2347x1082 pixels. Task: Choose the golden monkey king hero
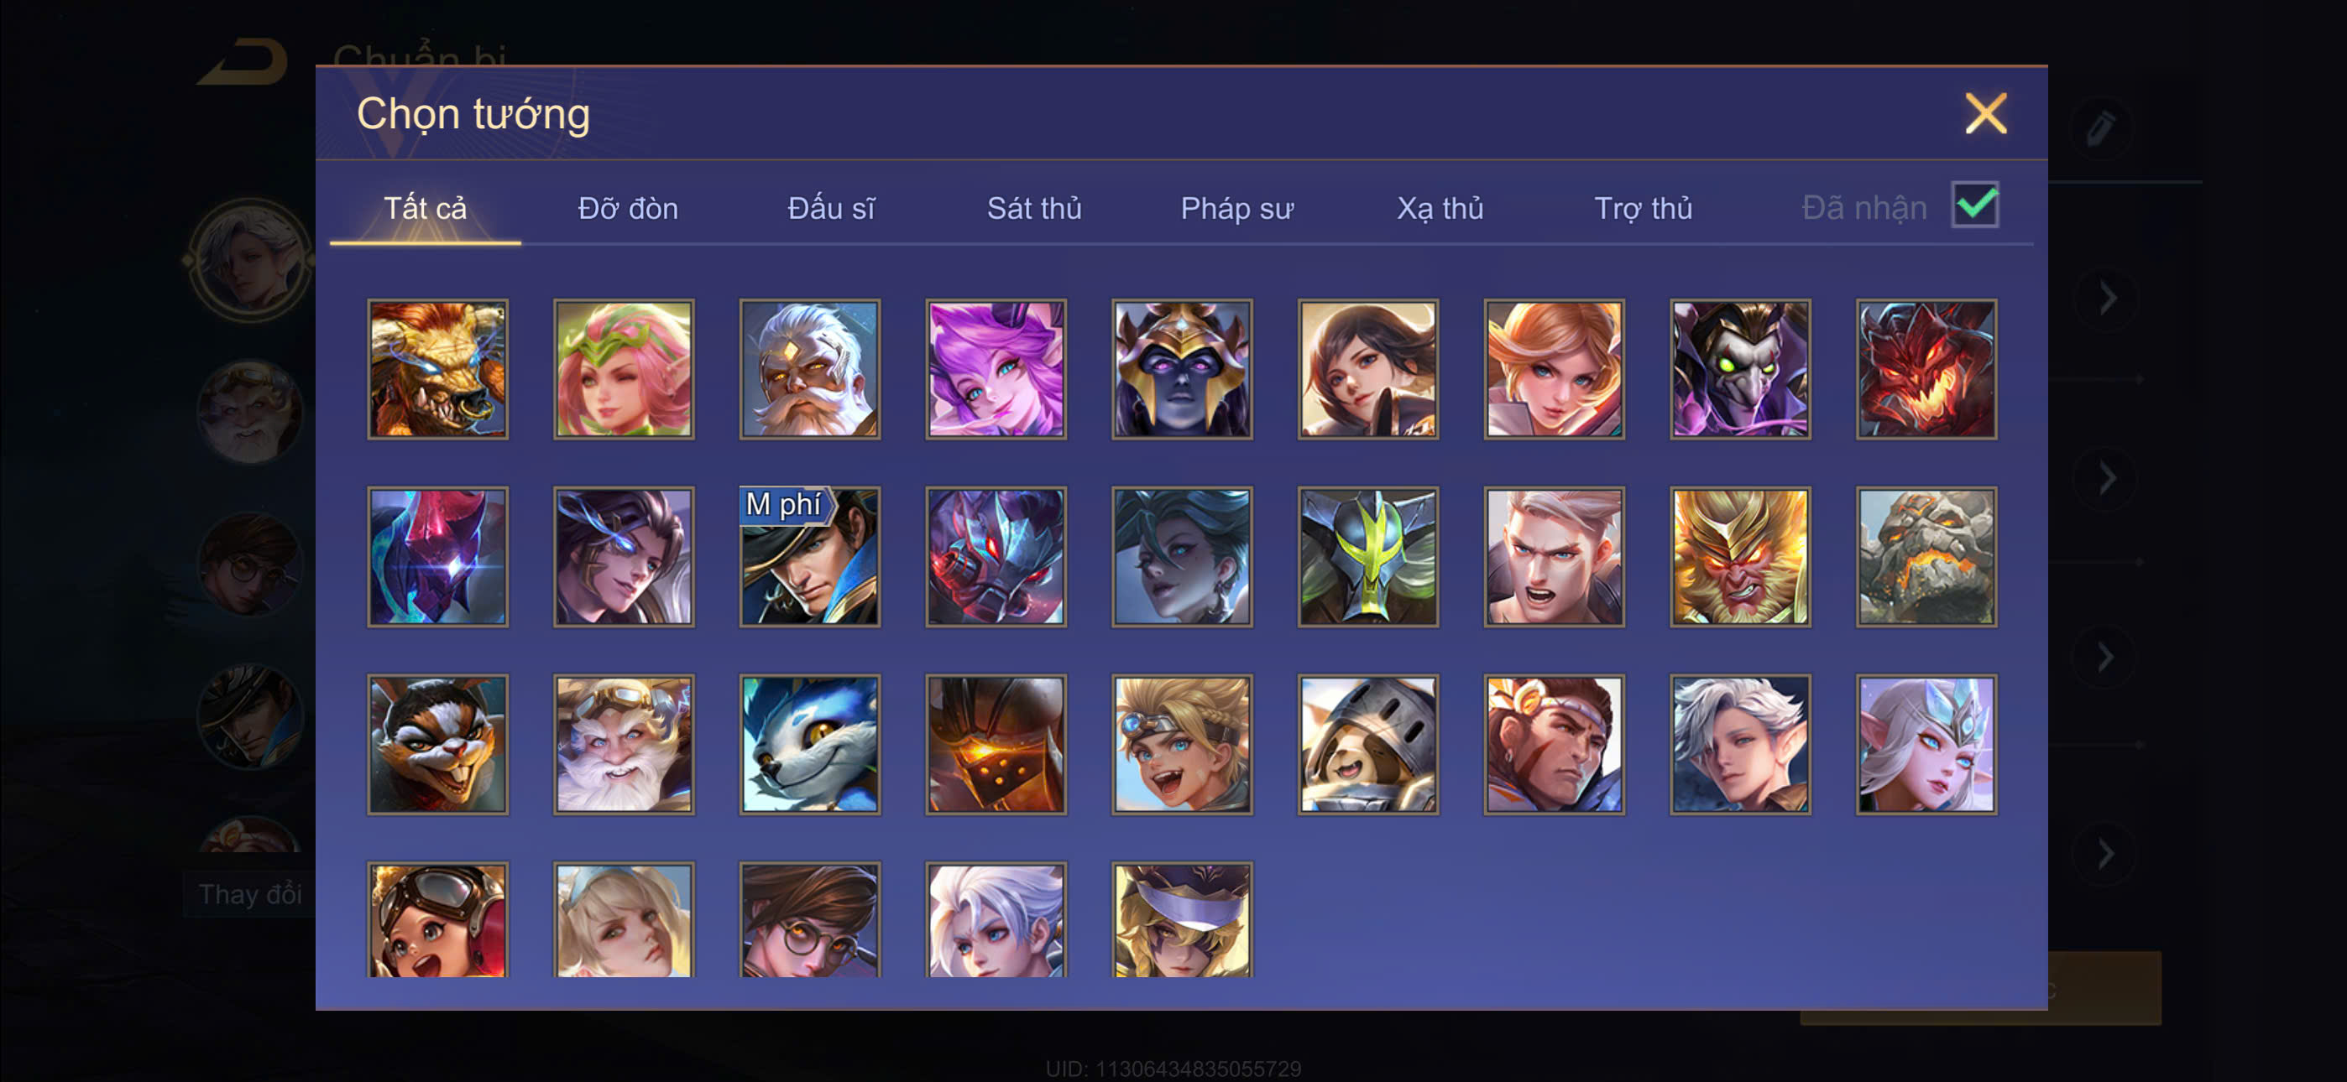1740,556
